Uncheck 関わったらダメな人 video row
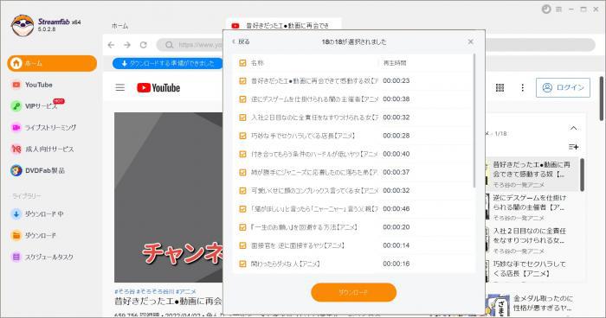 [242, 264]
